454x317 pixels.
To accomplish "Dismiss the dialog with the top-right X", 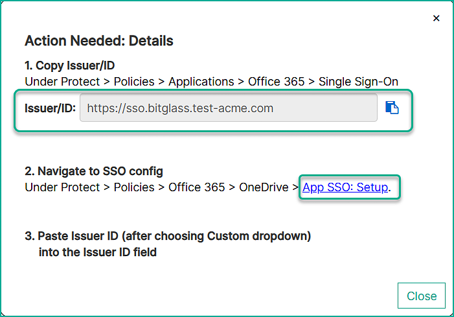I will 437,18.
